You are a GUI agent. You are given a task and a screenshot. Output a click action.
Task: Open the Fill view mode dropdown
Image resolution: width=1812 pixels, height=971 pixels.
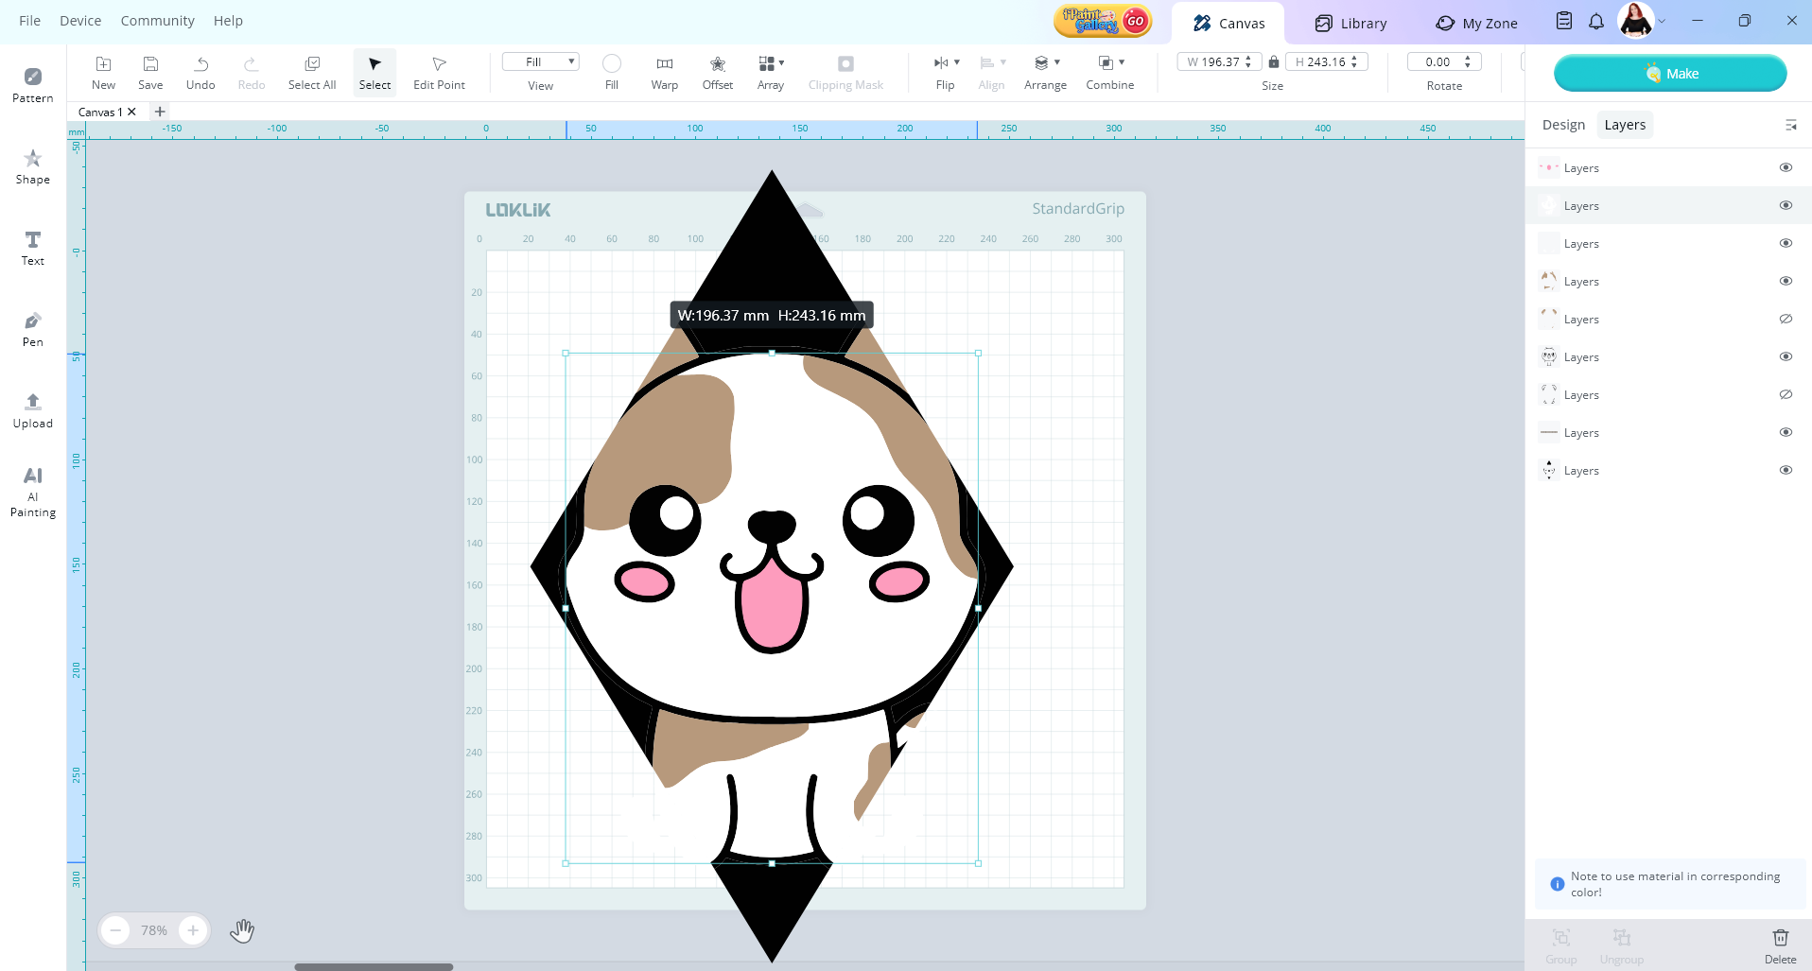tap(540, 62)
